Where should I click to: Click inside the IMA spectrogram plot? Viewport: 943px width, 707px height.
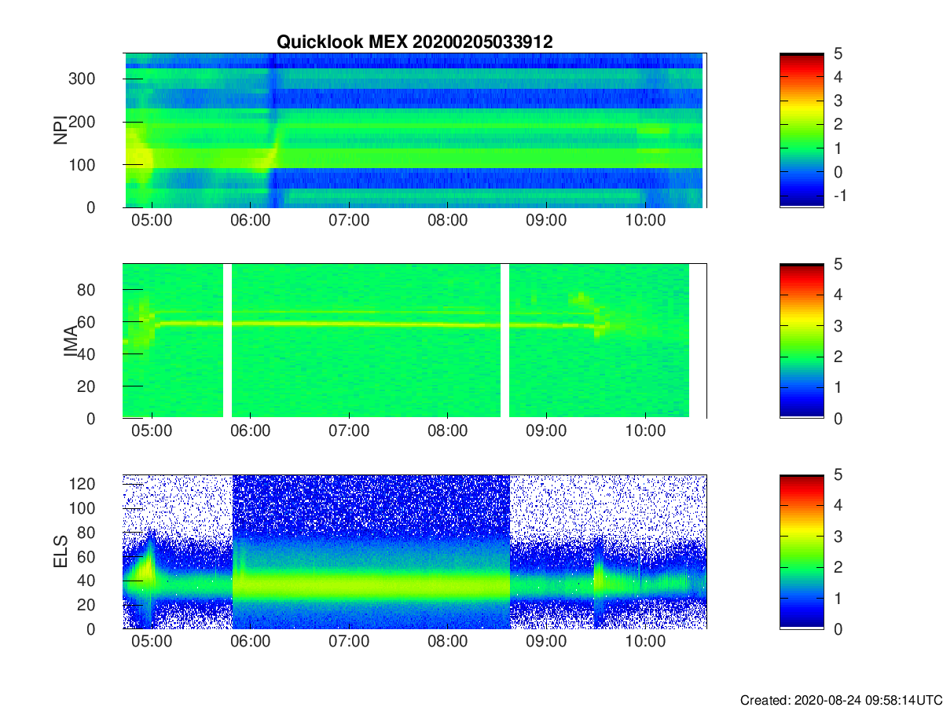point(414,341)
